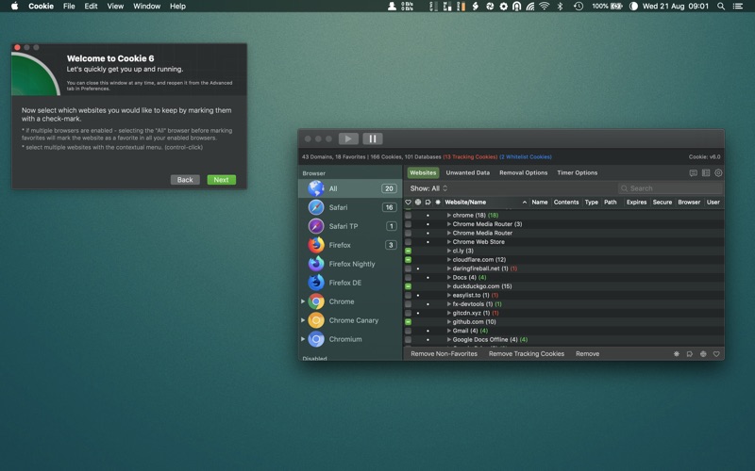
Task: Expand the Gmail cookies row
Action: pyautogui.click(x=449, y=331)
